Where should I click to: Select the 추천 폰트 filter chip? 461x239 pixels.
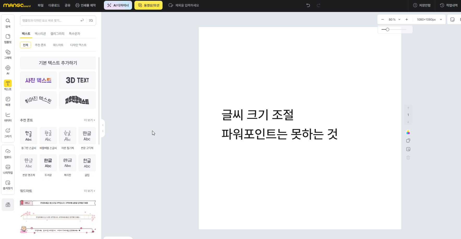tap(40, 45)
